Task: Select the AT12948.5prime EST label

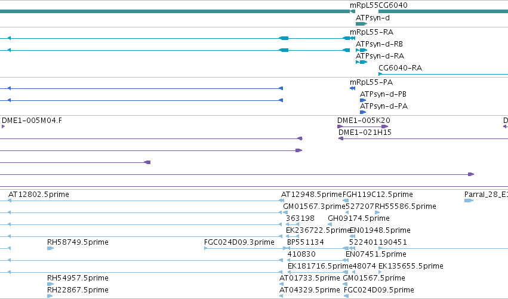Action: (312, 195)
